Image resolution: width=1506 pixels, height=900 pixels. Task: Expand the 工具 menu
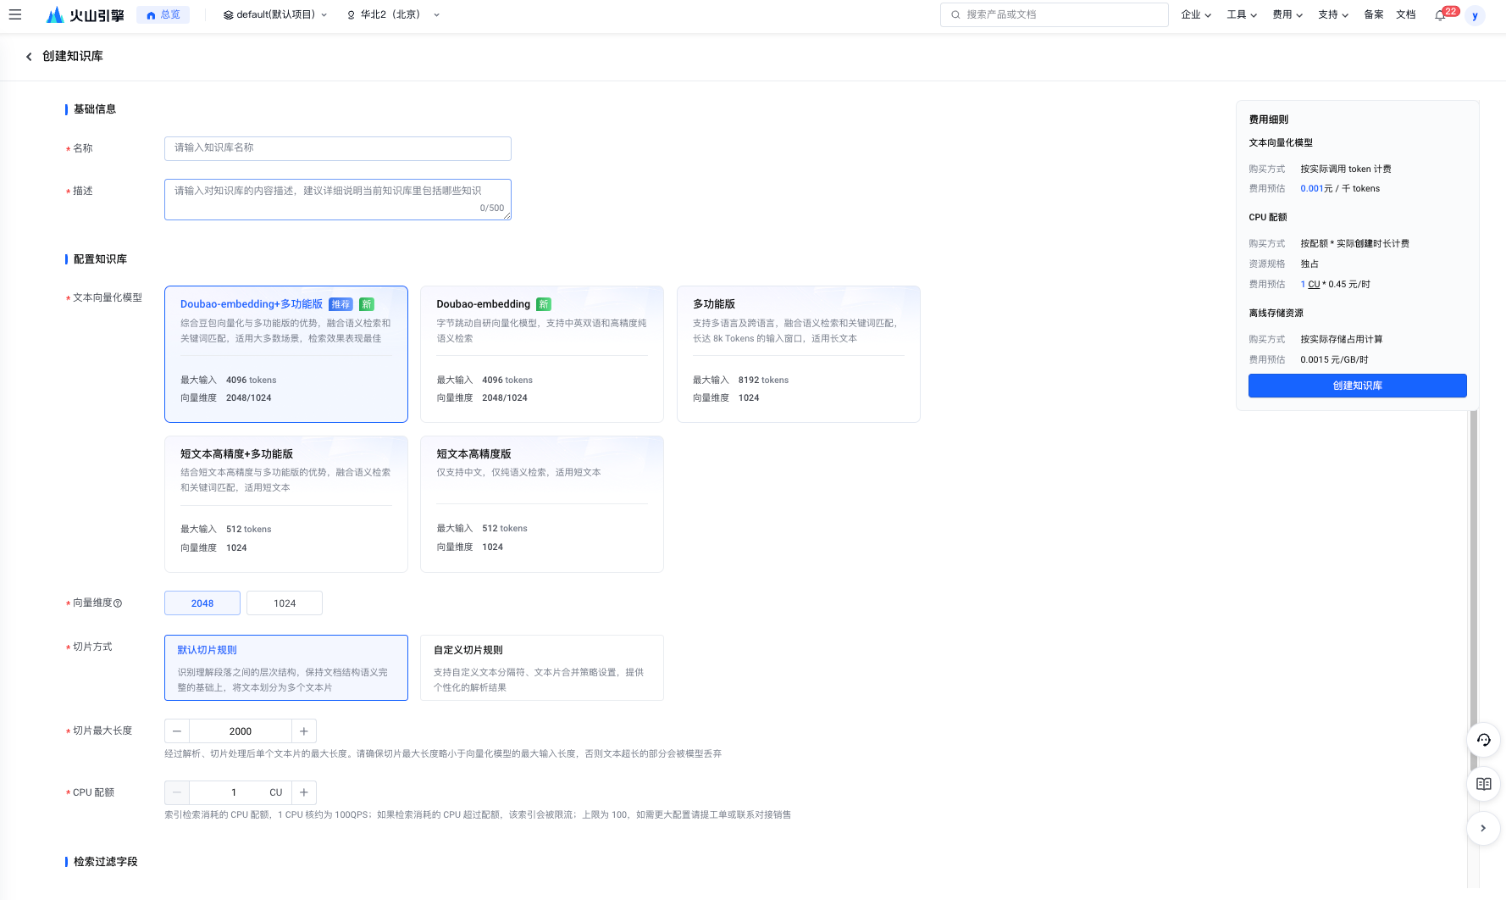[x=1242, y=15]
